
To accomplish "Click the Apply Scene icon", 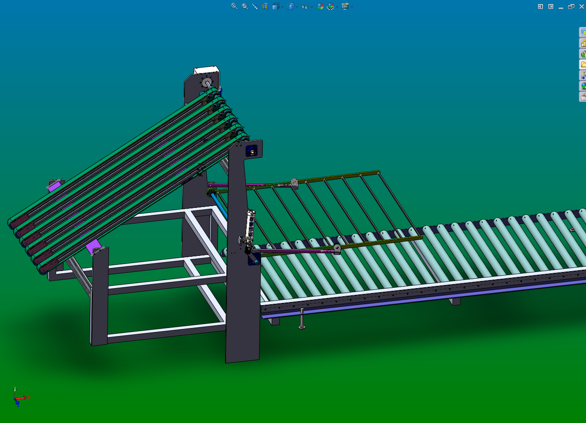I will pos(330,6).
